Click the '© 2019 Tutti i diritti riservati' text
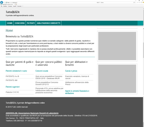Viewport: 144px width, 127px height. [17, 107]
